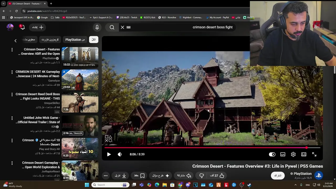Image resolution: width=336 pixels, height=189 pixels.
Task: Open the share (مشاركة) dialog
Action: [x=184, y=176]
